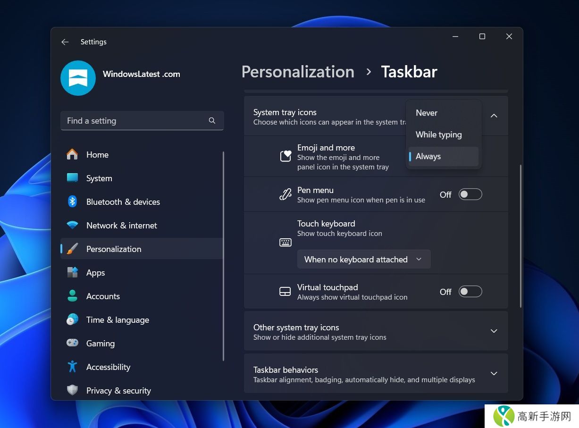The image size is (579, 428).
Task: Open Bluetooth & devices via its icon
Action: point(72,202)
